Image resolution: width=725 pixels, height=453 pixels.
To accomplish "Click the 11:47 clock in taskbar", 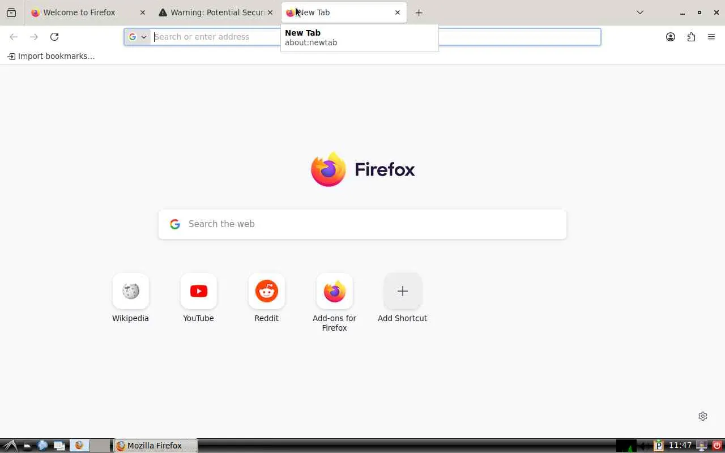I will [680, 446].
